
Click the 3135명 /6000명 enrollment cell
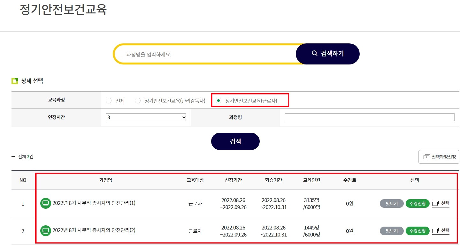coord(311,204)
